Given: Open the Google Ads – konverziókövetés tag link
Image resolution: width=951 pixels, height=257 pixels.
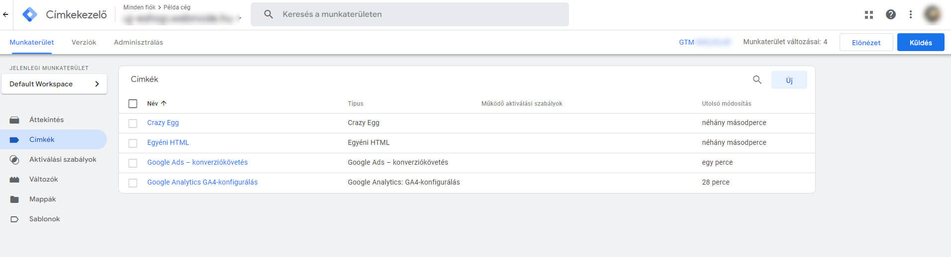Looking at the screenshot, I should (x=197, y=162).
